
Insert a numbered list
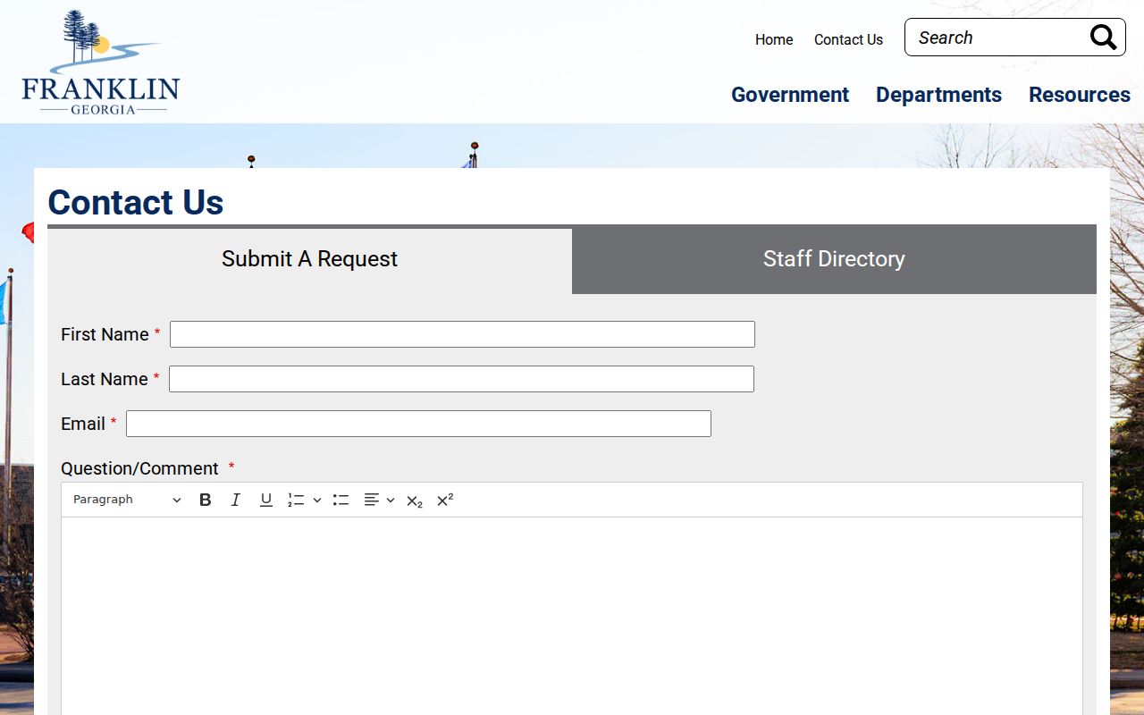296,500
